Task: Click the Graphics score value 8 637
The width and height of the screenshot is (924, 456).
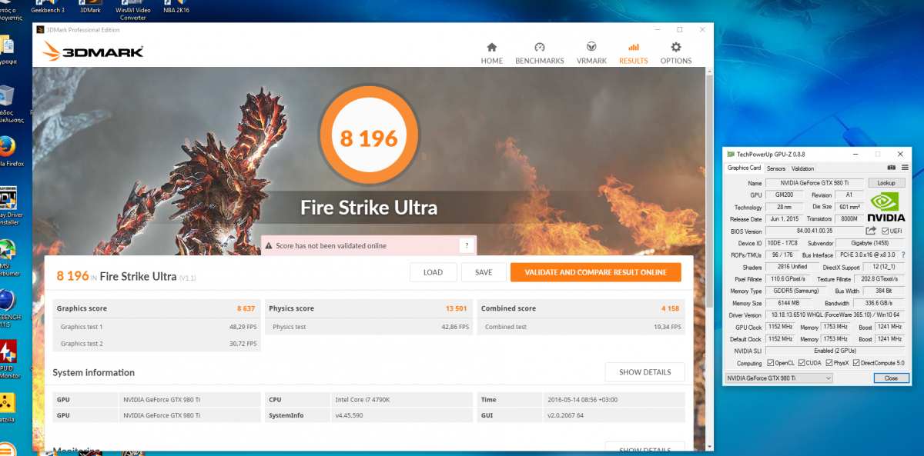Action: [245, 308]
